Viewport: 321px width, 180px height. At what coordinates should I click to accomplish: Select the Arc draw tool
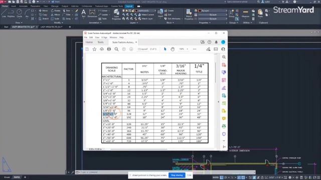point(27,13)
